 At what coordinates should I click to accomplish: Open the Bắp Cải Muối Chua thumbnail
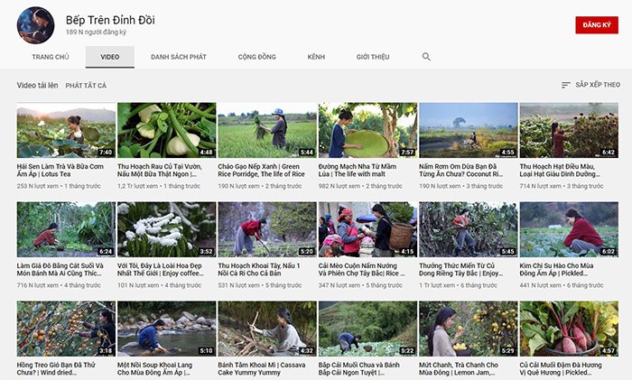tap(367, 329)
